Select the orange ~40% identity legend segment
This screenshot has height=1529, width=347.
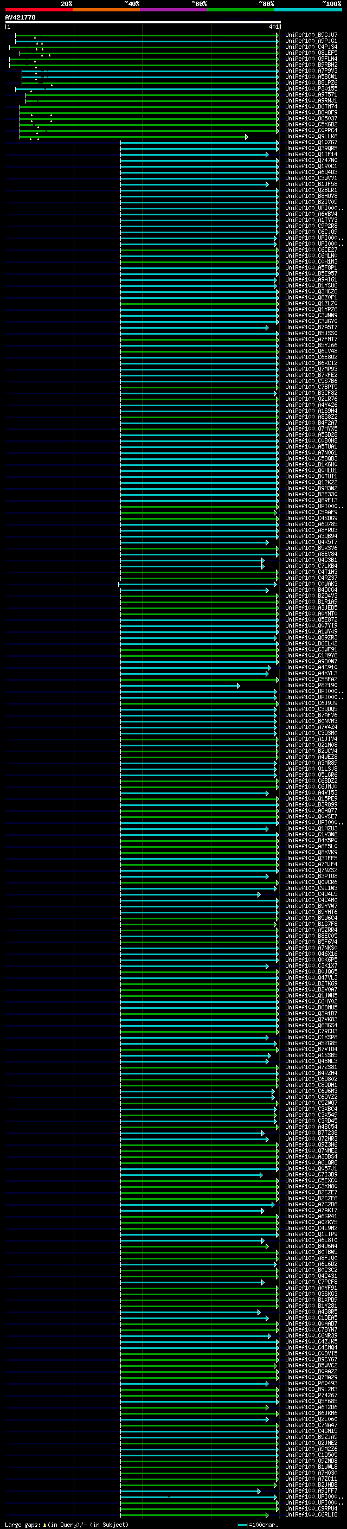tap(106, 10)
